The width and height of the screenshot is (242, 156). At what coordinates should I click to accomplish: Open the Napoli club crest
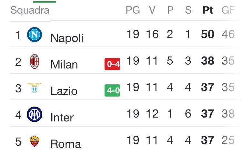[x=35, y=35]
